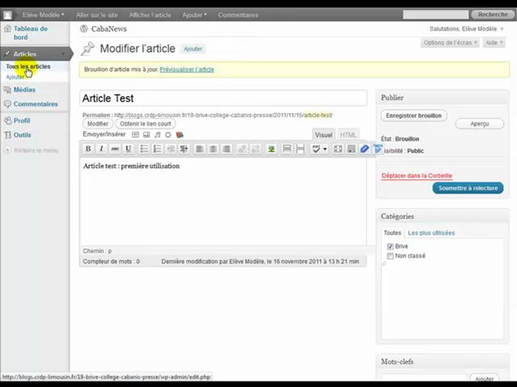Click Obtenir le lien court button
This screenshot has height=387, width=517.
145,124
